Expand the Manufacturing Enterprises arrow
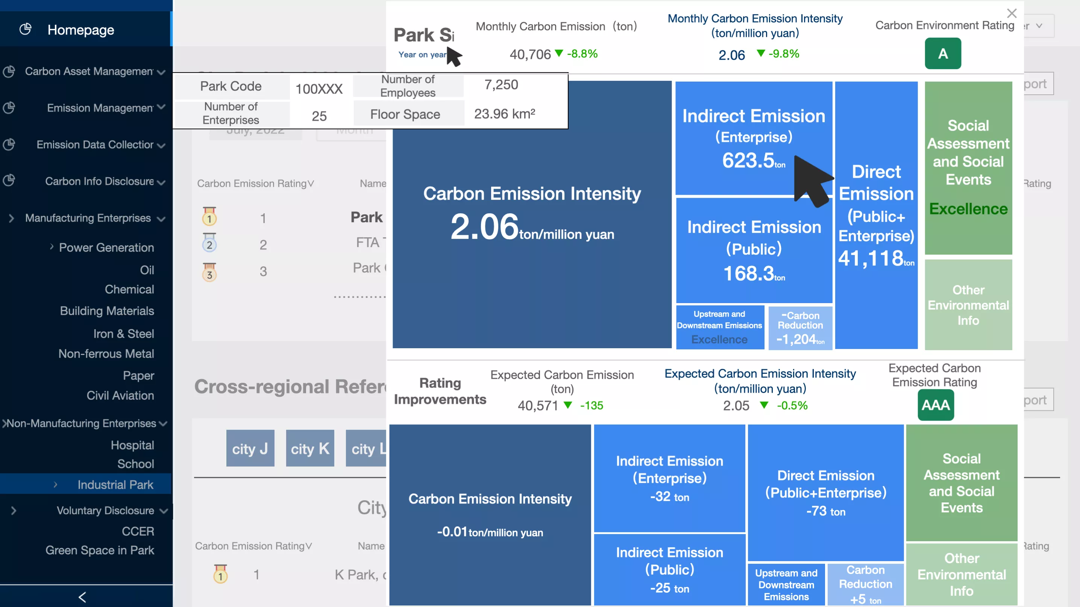1080x607 pixels. point(11,218)
